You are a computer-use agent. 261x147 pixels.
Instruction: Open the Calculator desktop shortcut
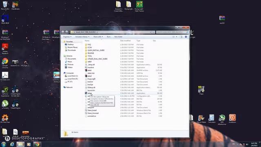tap(212, 119)
